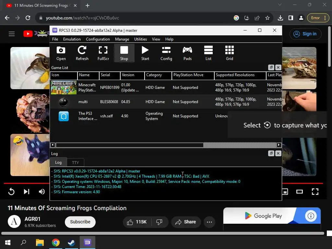Image resolution: width=332 pixels, height=249 pixels.
Task: Replay the YouTube video
Action: click(11, 192)
